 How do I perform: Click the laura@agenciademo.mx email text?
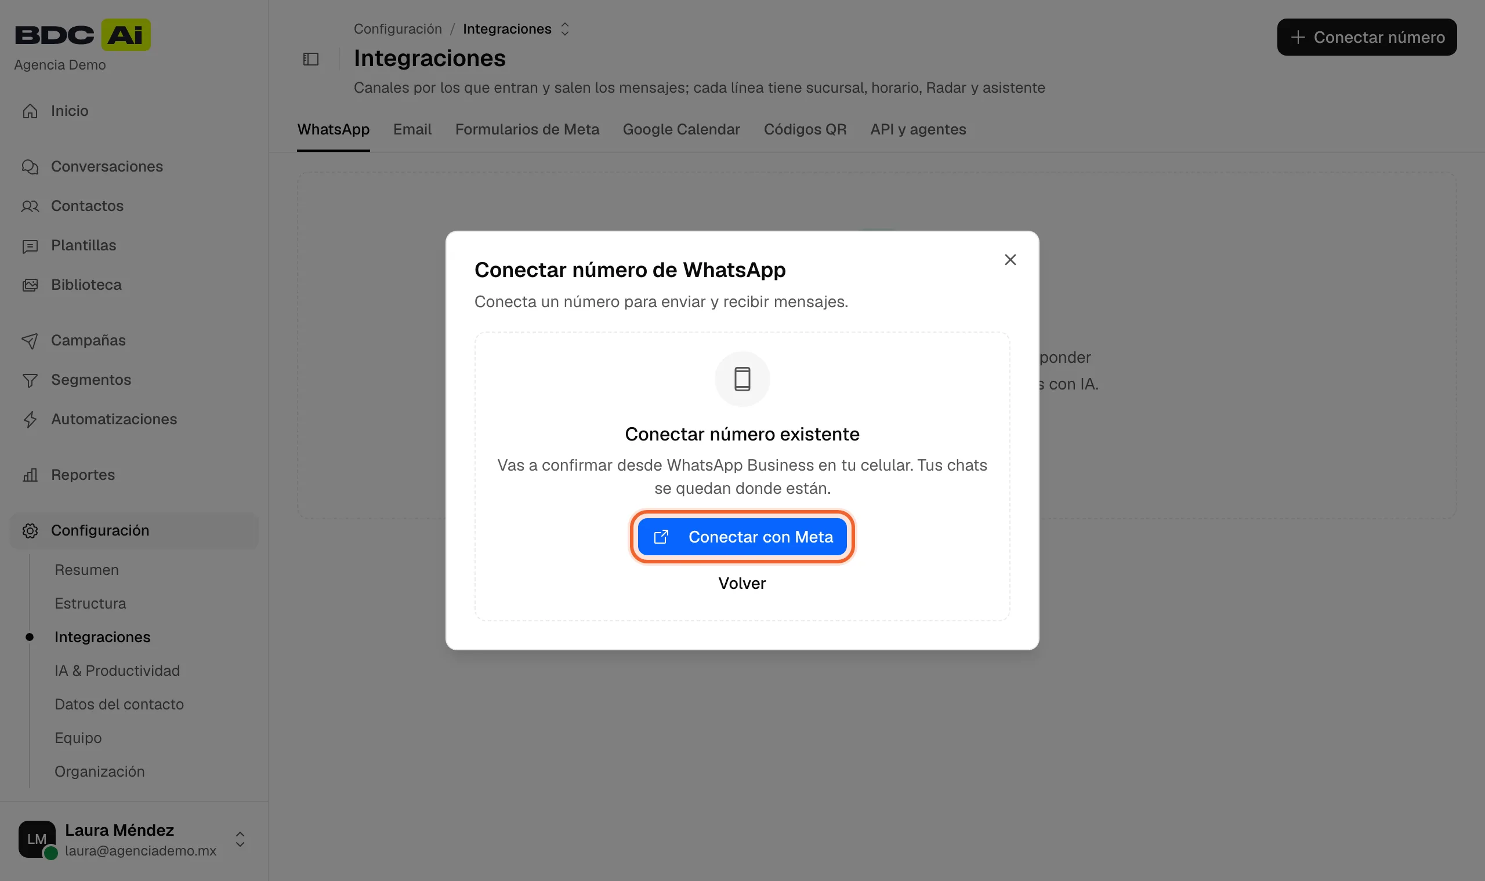coord(140,851)
